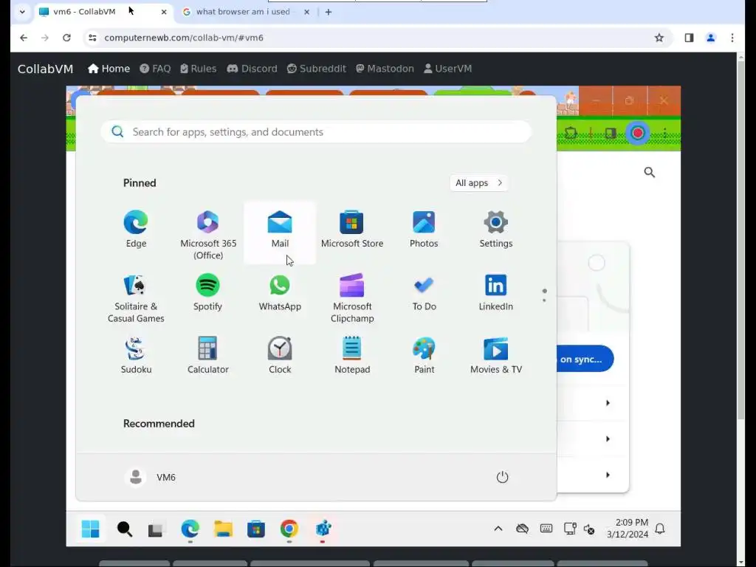The image size is (756, 567).
Task: Open Microsoft Store taskbar icon
Action: (256, 529)
